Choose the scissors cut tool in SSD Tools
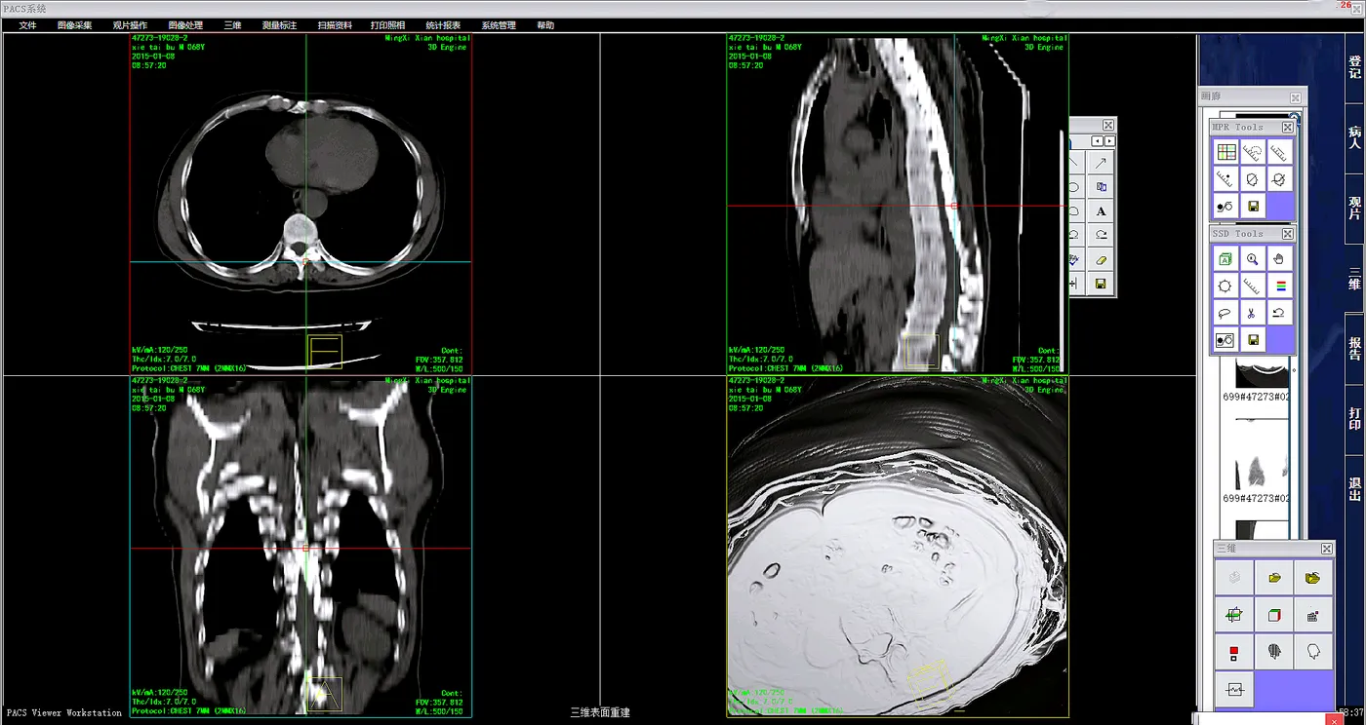 [1253, 313]
